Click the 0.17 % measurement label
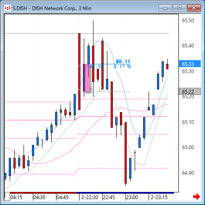The width and height of the screenshot is (205, 205). tap(122, 66)
